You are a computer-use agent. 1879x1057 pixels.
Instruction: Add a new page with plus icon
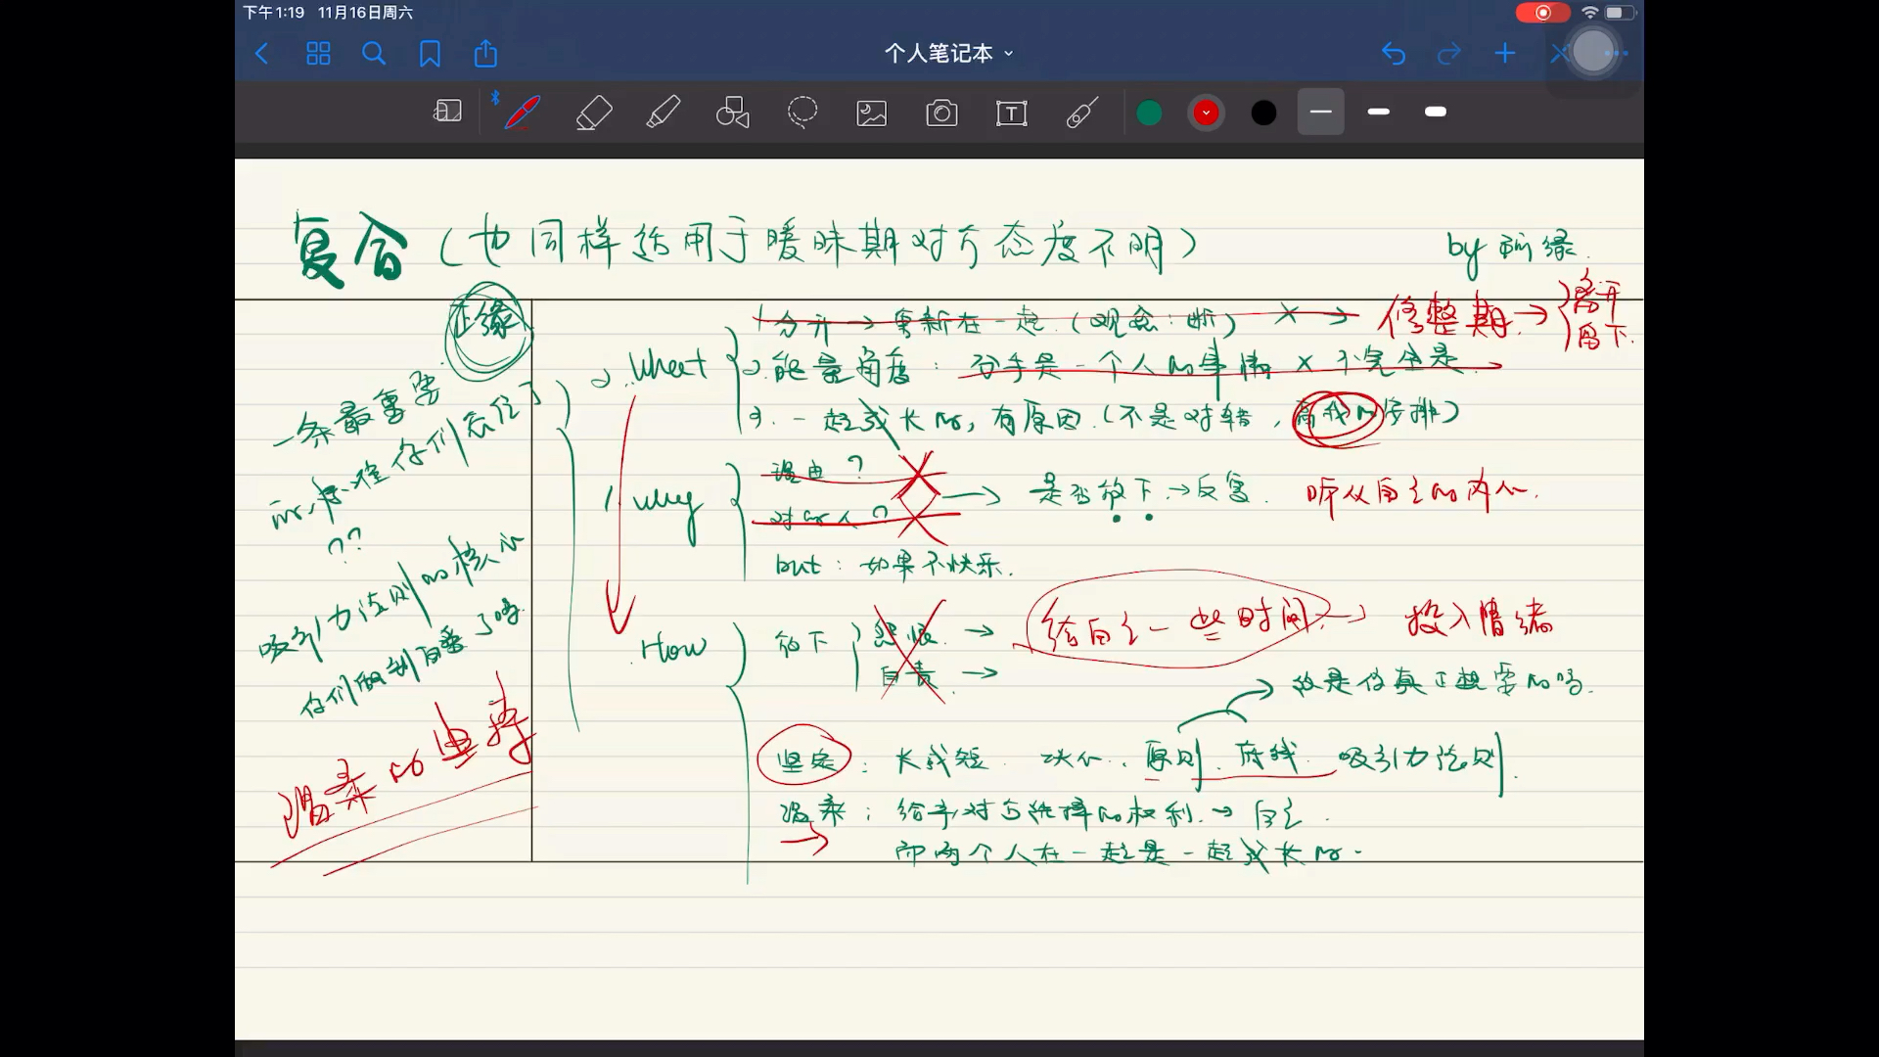click(1505, 54)
